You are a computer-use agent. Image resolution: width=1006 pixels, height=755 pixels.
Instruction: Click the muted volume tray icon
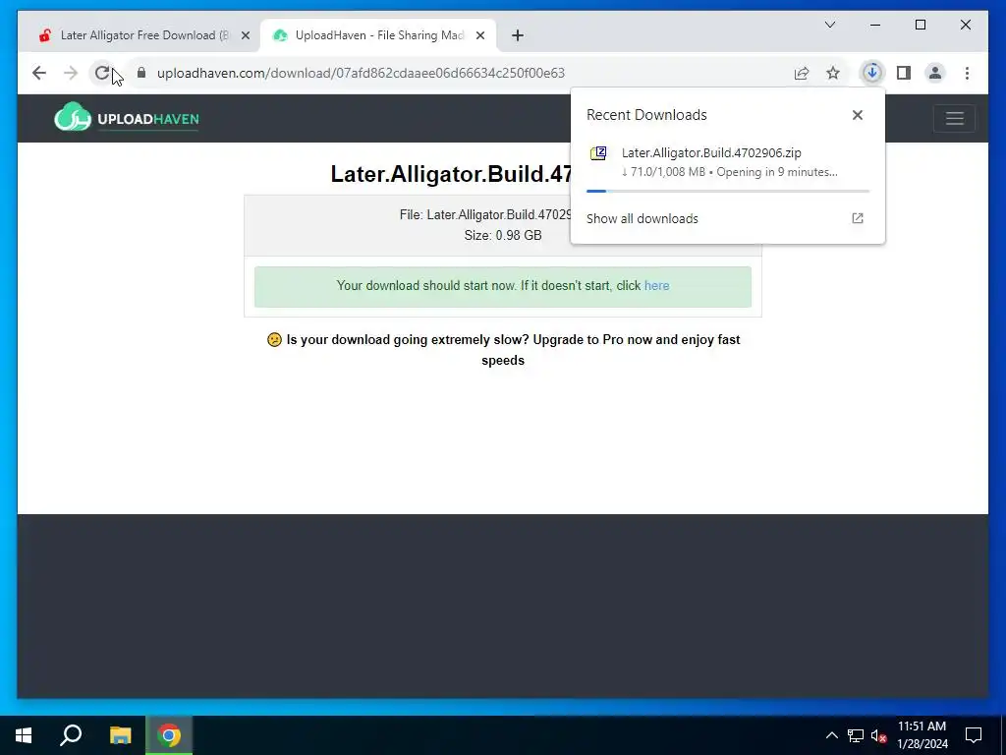coord(878,735)
